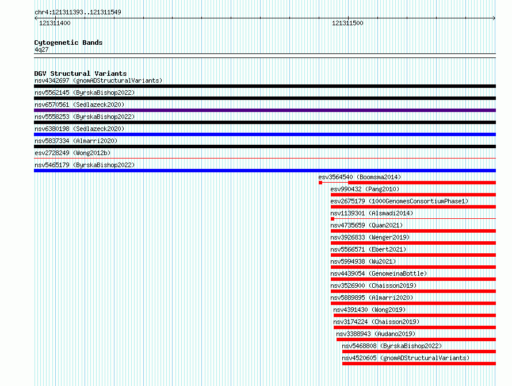Select variant nsv3926833 (Wenger2019) label
The height and width of the screenshot is (386, 512).
370,237
